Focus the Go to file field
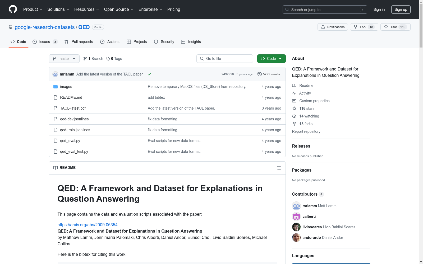 [225, 59]
